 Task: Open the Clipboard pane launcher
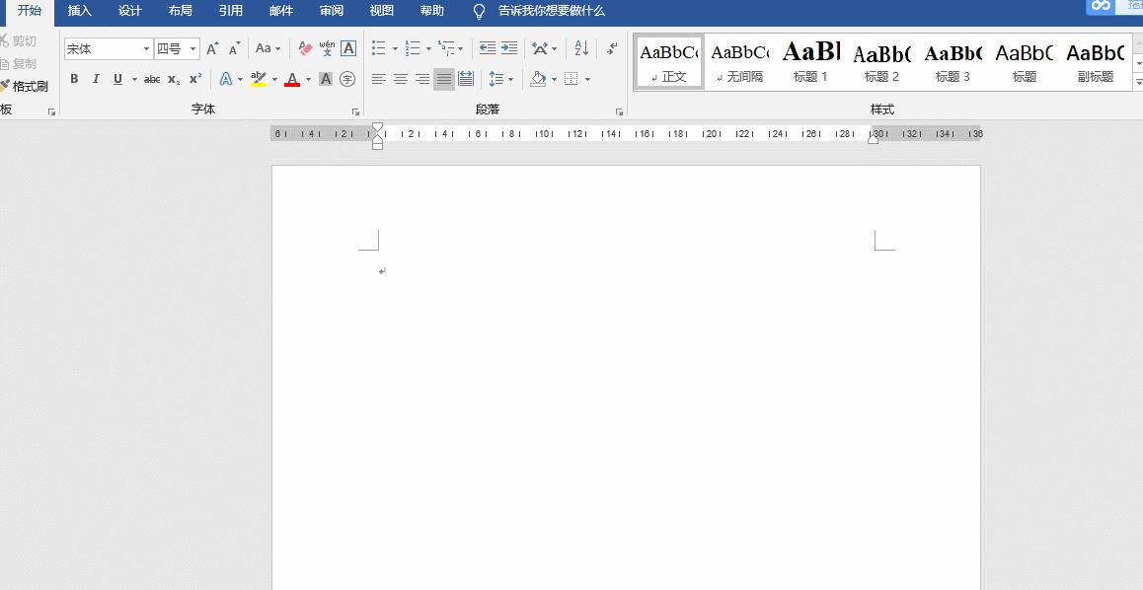pos(51,111)
